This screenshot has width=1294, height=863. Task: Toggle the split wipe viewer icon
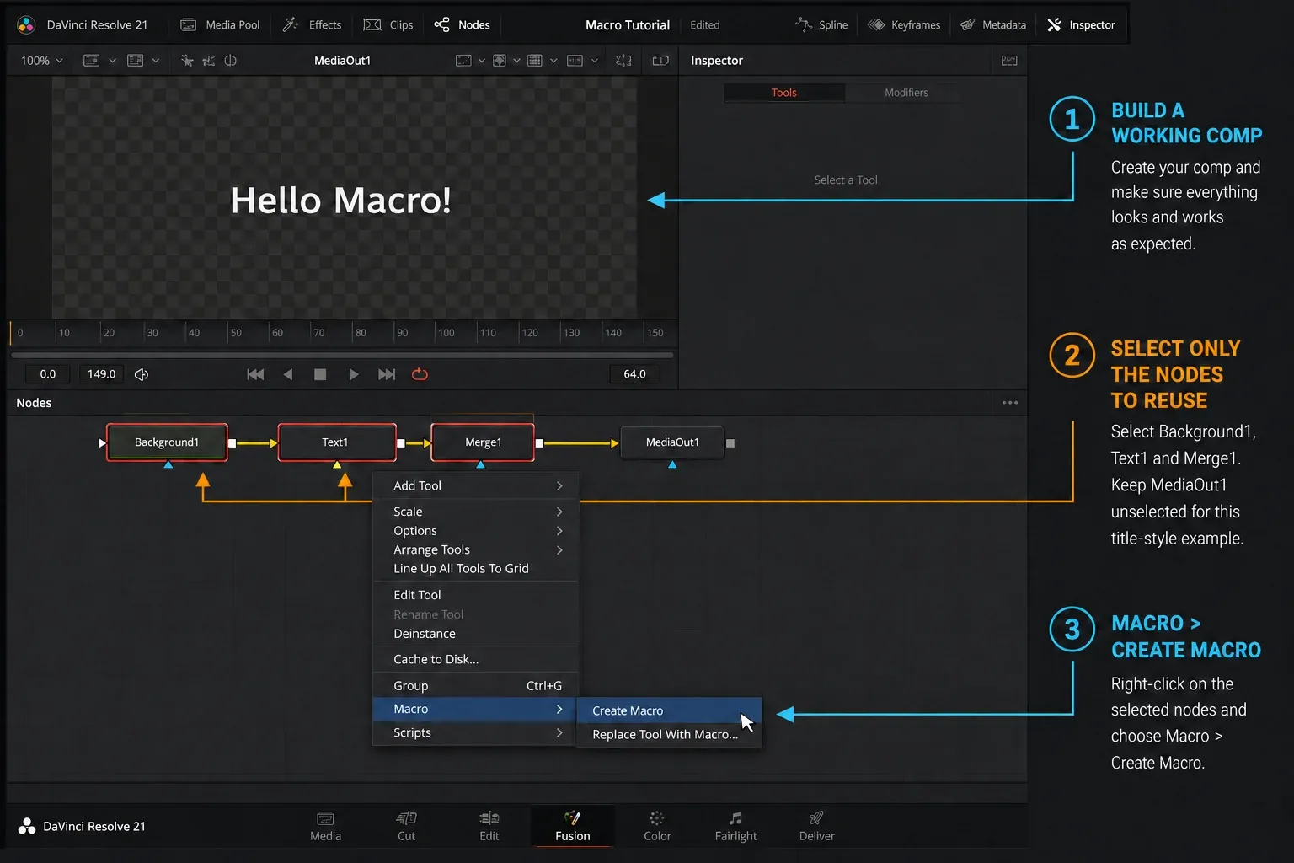[x=230, y=61]
